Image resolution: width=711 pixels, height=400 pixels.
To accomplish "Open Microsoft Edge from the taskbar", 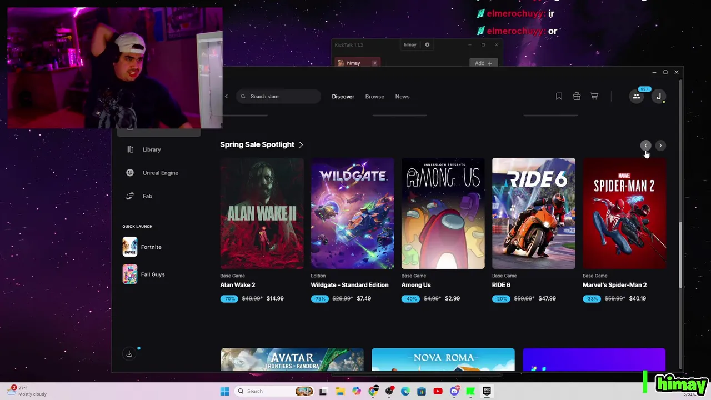I will click(405, 391).
